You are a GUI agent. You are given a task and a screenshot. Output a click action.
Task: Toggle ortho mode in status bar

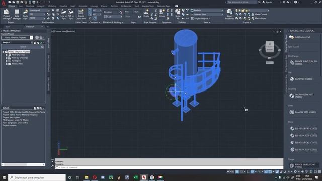click(x=248, y=172)
